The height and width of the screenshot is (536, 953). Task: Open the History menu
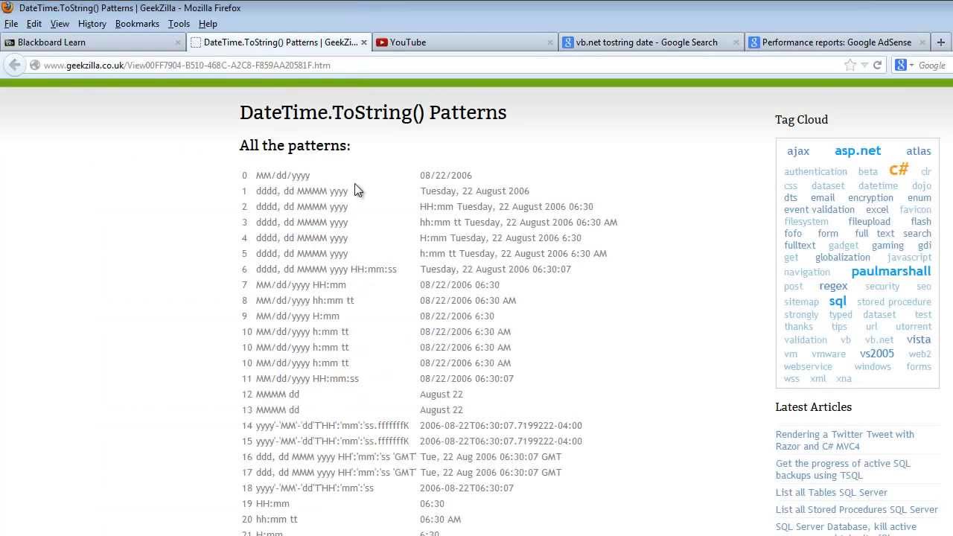point(92,24)
